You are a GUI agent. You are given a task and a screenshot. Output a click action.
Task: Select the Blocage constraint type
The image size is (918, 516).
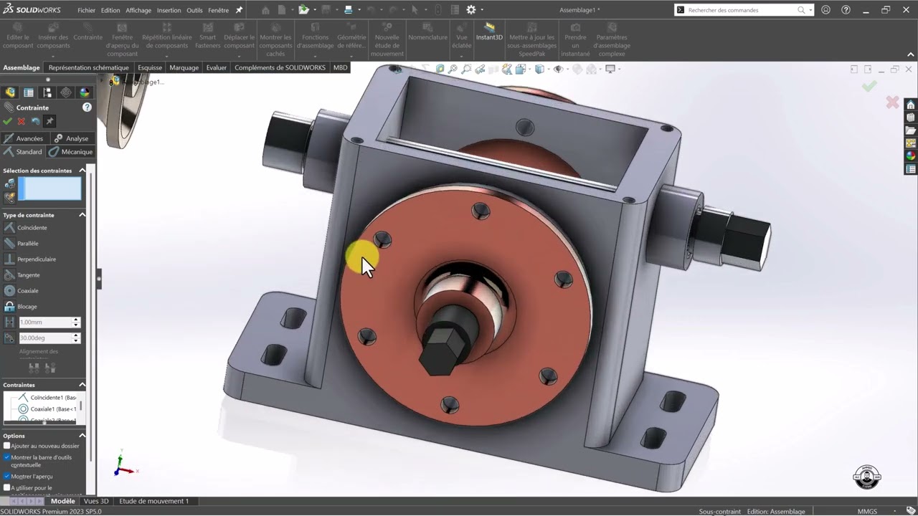tap(21, 307)
